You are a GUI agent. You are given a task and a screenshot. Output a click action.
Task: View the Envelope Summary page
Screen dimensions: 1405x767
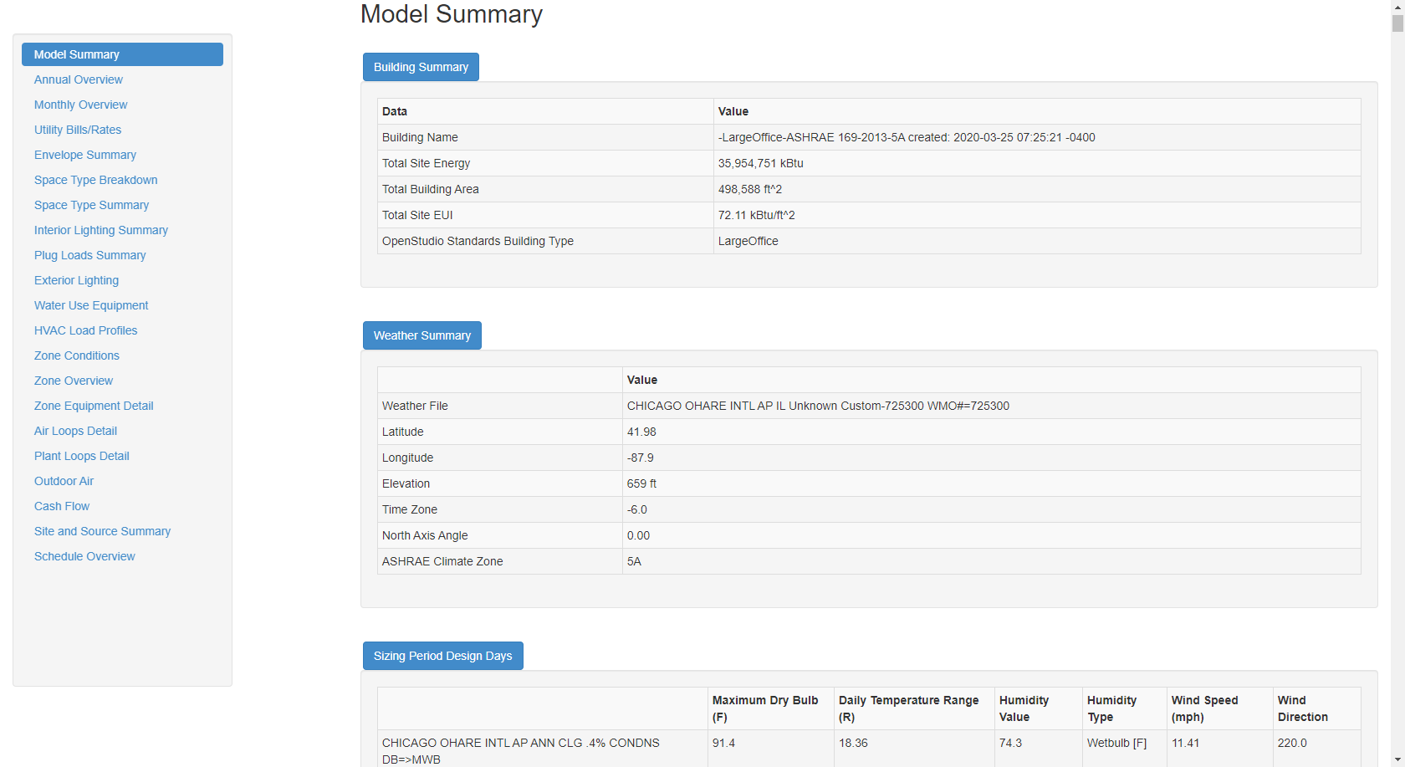click(84, 155)
